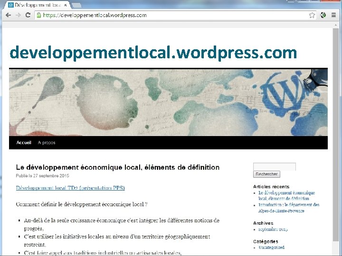Go back with the browser back arrow
This screenshot has height=256, width=342.
point(8,15)
